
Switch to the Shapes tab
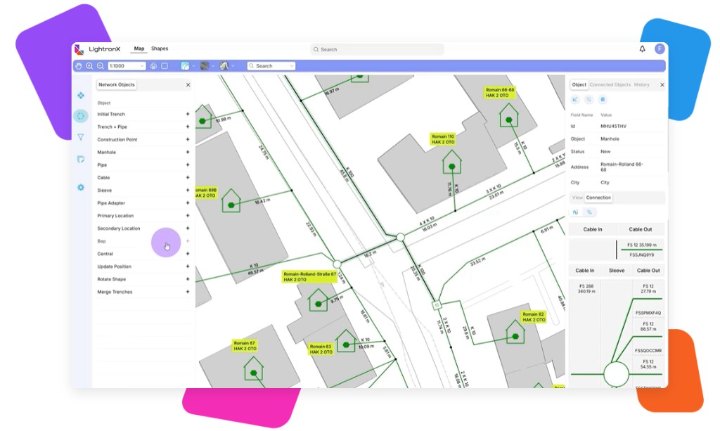pos(160,49)
